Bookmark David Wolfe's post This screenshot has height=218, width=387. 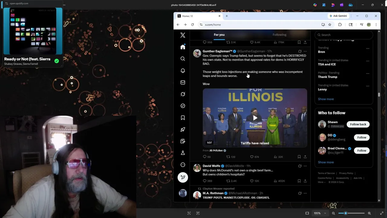coord(299,181)
